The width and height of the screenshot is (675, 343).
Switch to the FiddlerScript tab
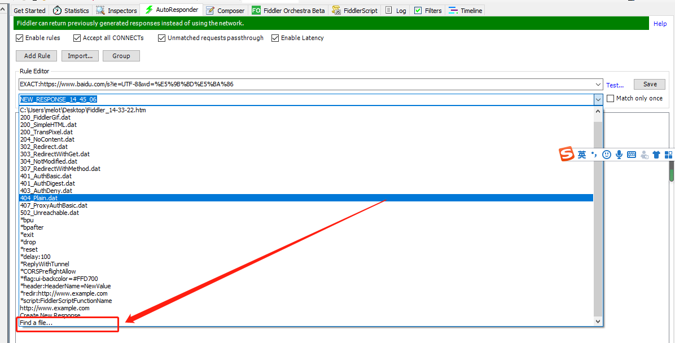point(355,10)
